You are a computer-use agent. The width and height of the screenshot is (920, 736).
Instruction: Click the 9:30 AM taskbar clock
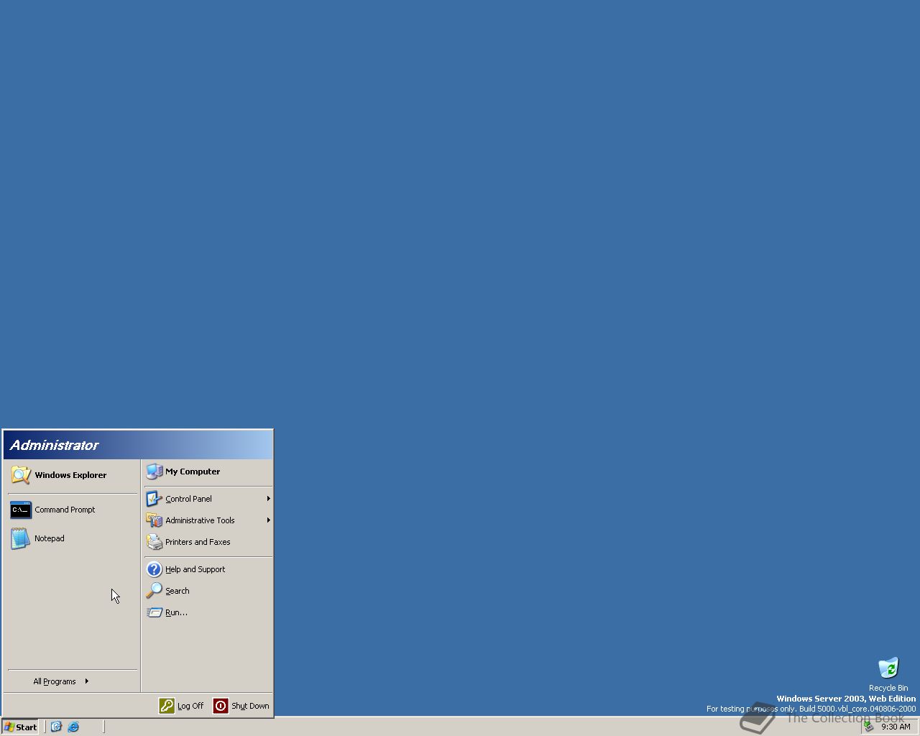click(x=896, y=727)
